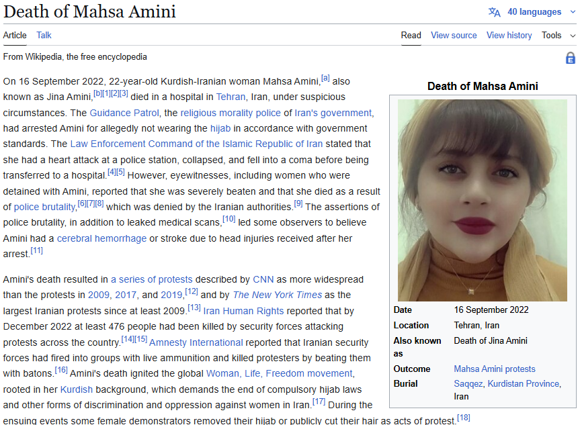Follow the Woman, Life, Freedom movement link
This screenshot has height=425, width=580.
280,373
